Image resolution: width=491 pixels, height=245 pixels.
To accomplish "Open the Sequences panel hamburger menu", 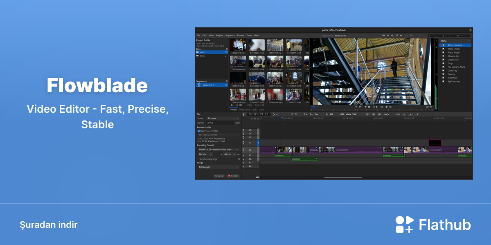I will click(226, 81).
